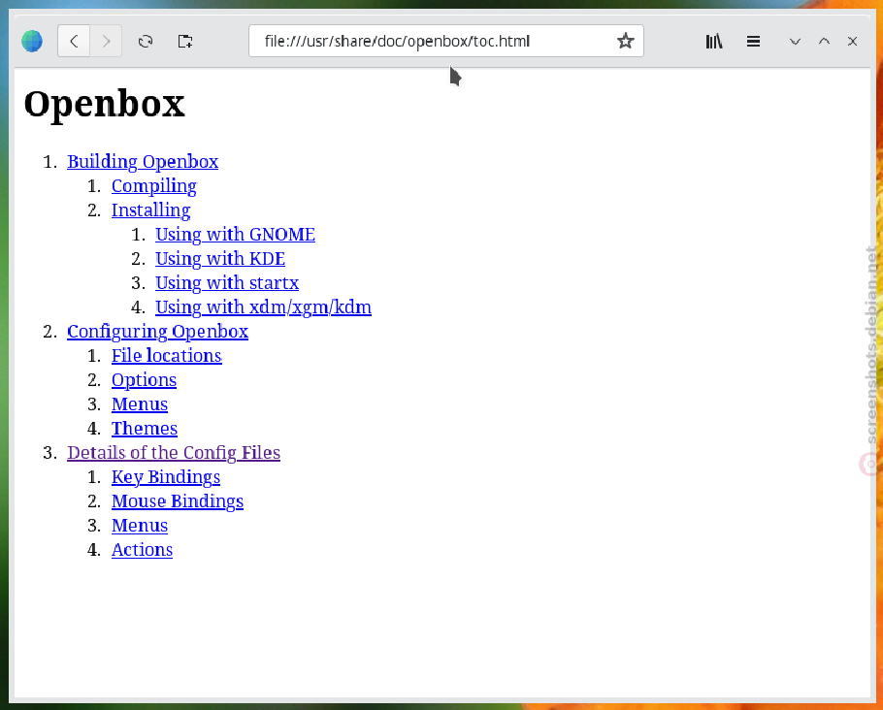Follow the Using with startx link
Image resolution: width=883 pixels, height=710 pixels.
(x=227, y=282)
